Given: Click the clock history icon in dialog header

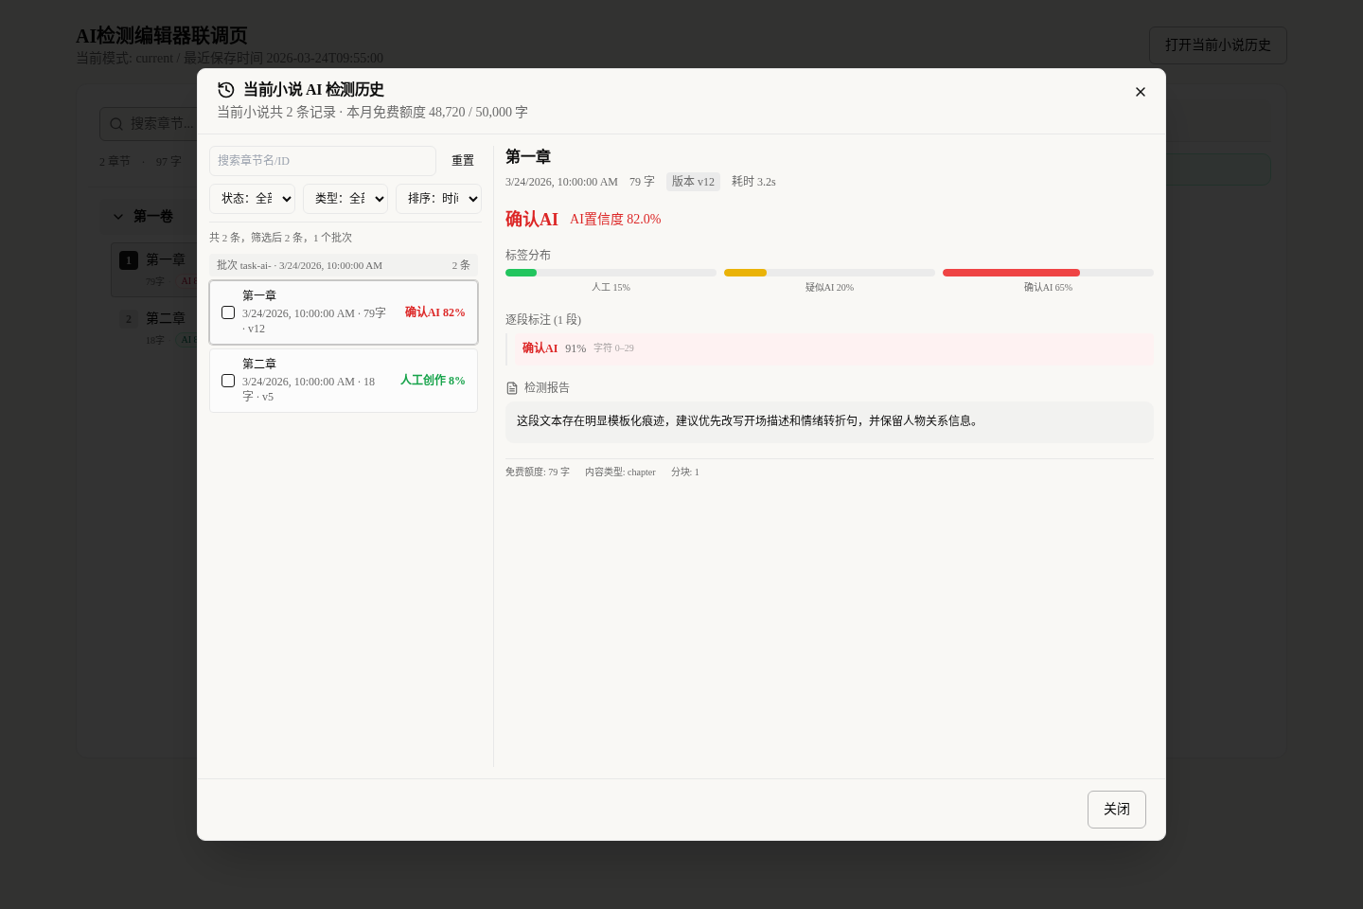Looking at the screenshot, I should click(x=225, y=90).
